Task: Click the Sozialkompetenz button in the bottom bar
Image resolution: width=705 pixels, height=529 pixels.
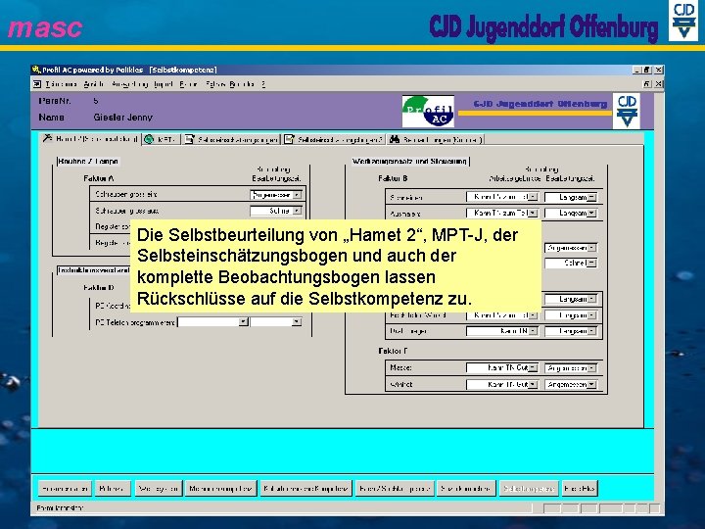Action: pos(466,488)
